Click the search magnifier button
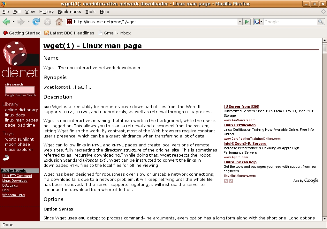Image resolution: width=327 pixels, height=229 pixels. 321,22
